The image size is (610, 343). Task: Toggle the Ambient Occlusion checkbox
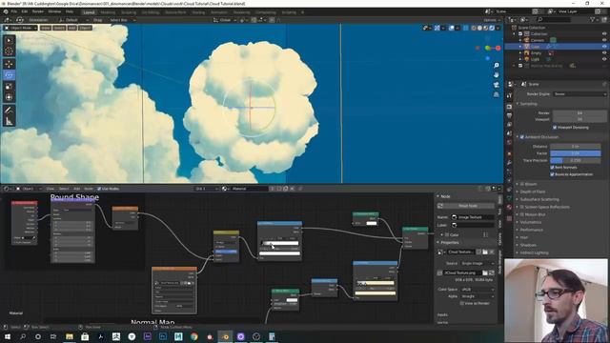[x=522, y=137]
